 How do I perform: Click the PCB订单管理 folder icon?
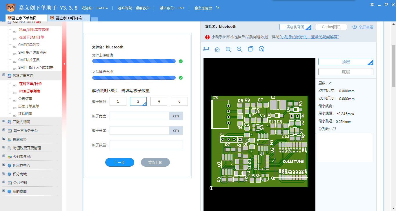click(9, 76)
